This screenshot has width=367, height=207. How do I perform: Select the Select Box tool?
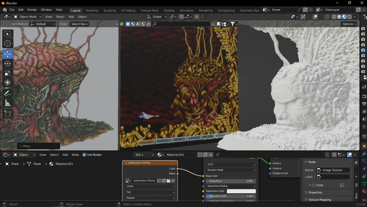8,34
